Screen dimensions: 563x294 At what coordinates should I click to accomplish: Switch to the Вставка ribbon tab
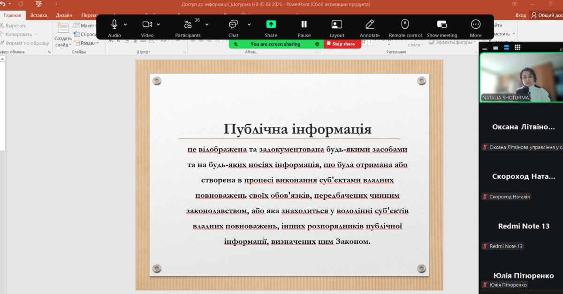[x=38, y=15]
